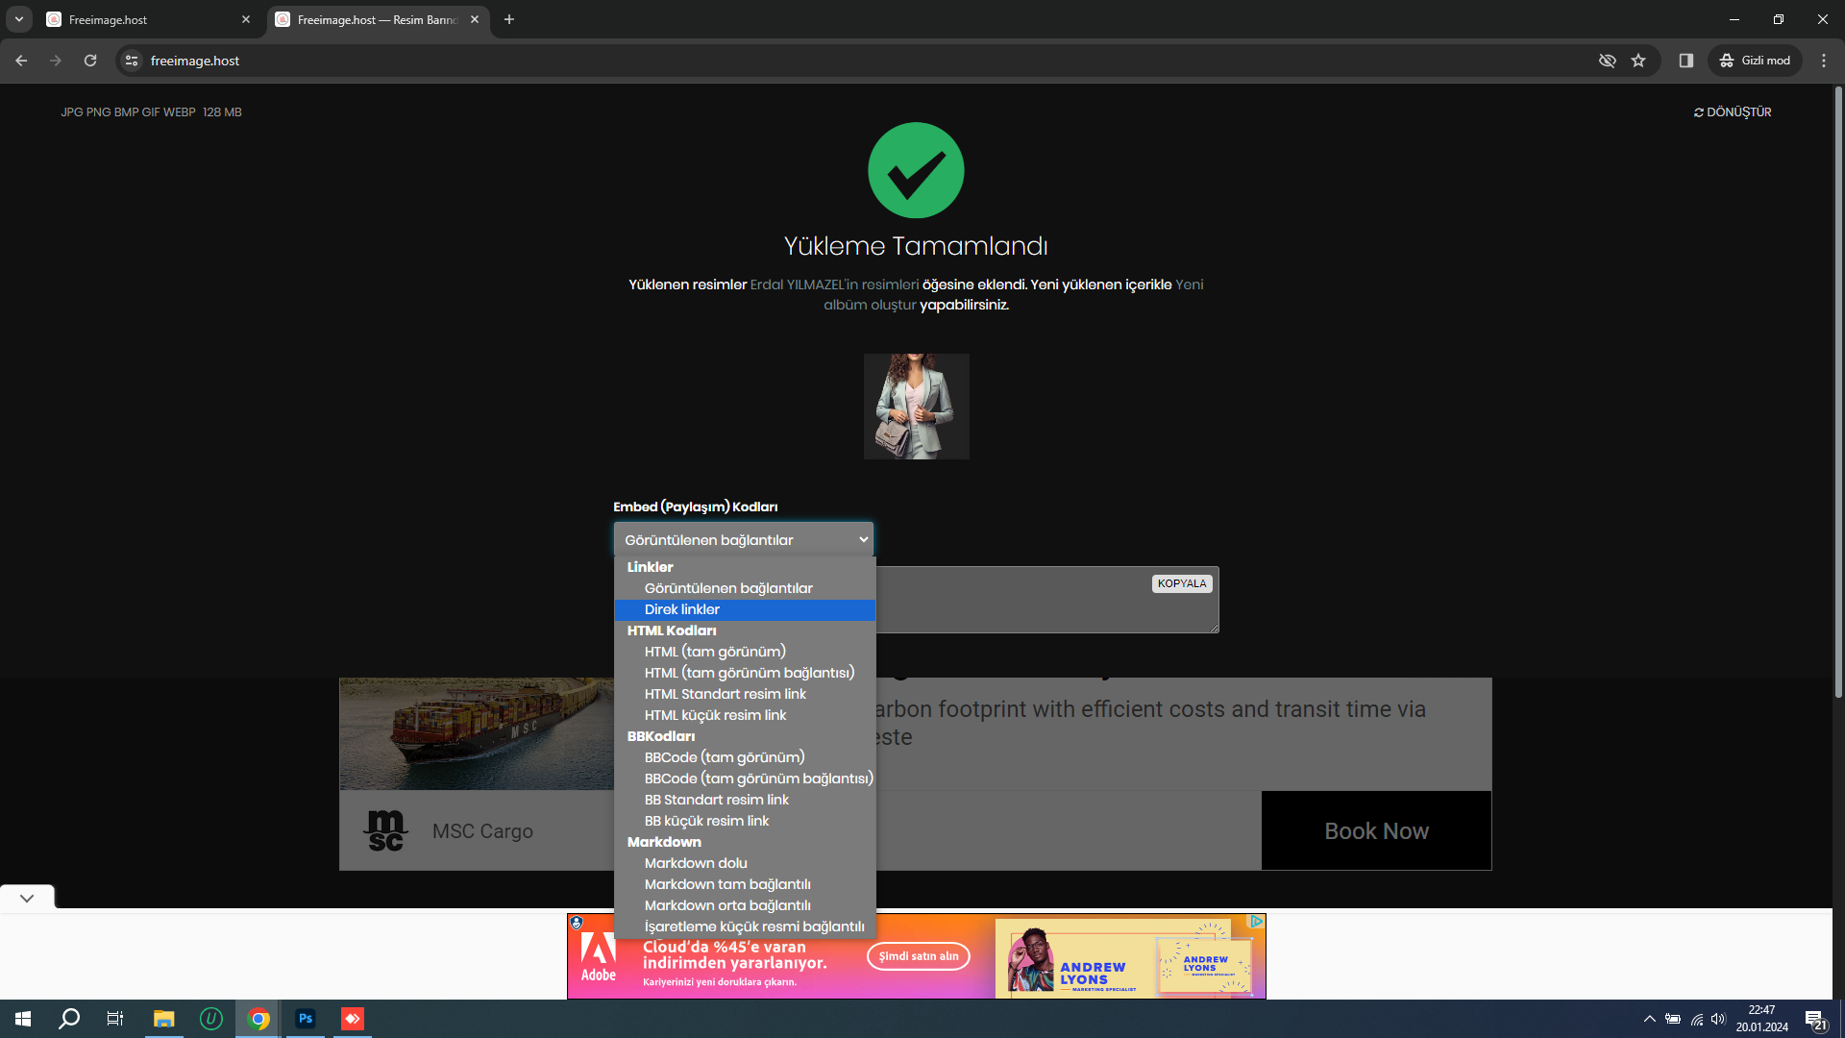The width and height of the screenshot is (1845, 1038).
Task: Select 'Markdown dolu' from list
Action: (696, 863)
